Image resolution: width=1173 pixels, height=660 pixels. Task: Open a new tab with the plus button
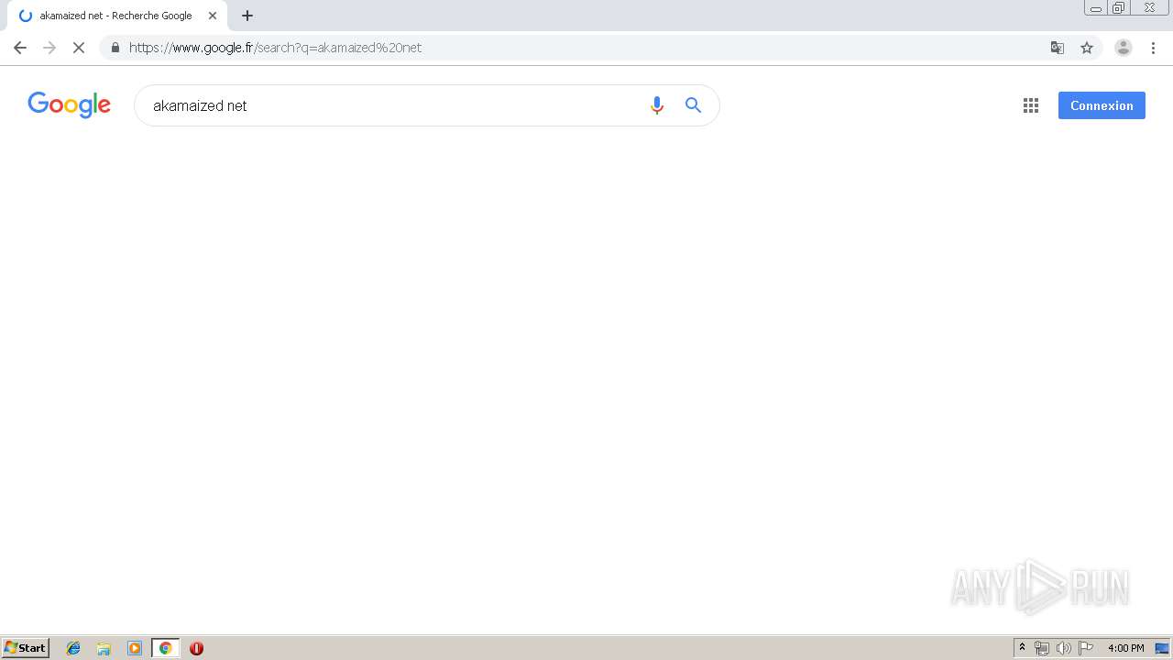247,16
